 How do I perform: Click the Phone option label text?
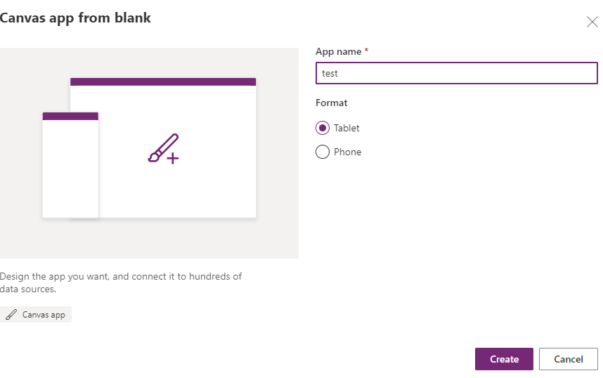347,152
